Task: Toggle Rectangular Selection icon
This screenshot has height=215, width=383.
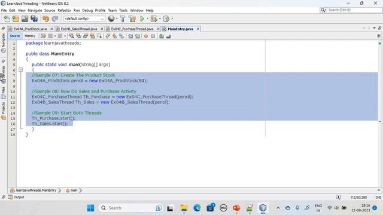Action: pos(99,36)
